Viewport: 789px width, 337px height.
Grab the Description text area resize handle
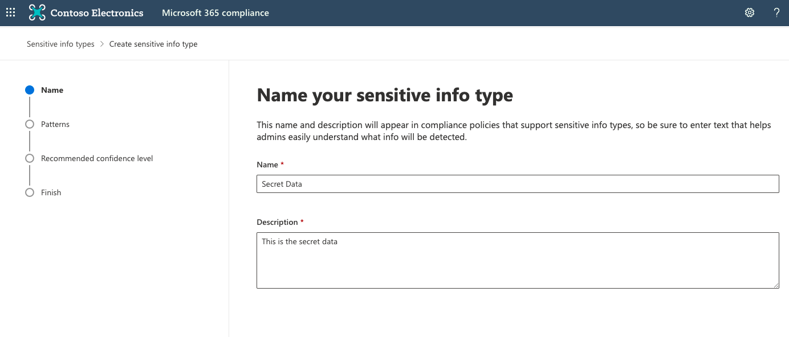[776, 285]
